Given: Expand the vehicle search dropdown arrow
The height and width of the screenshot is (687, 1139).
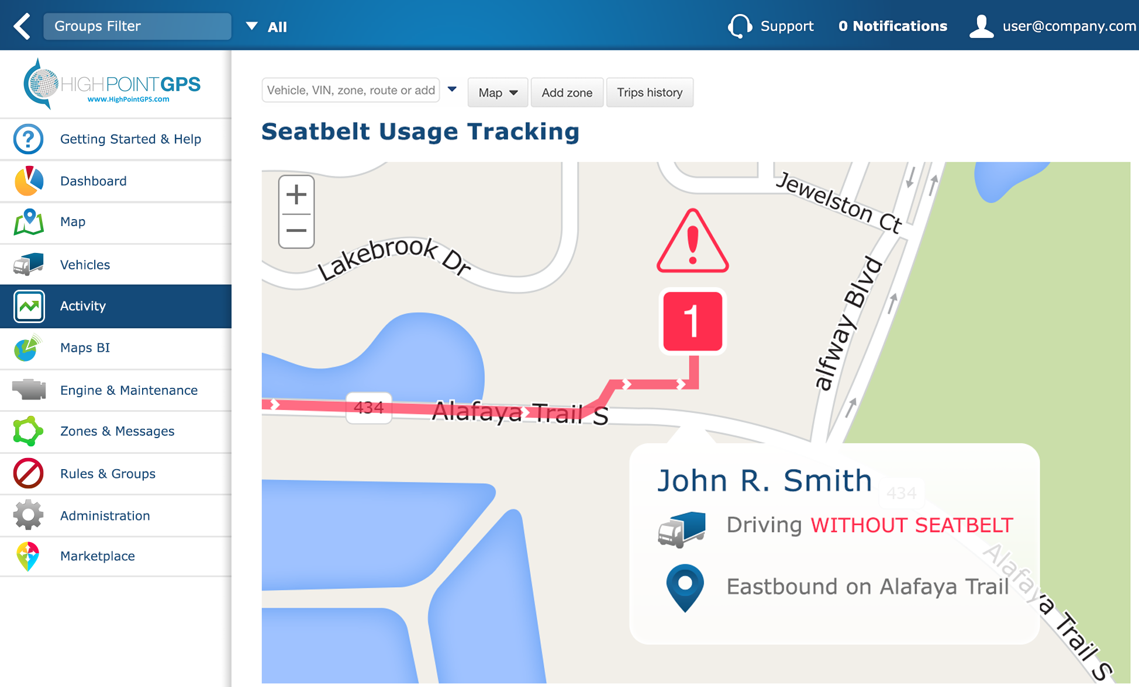Looking at the screenshot, I should click(452, 89).
